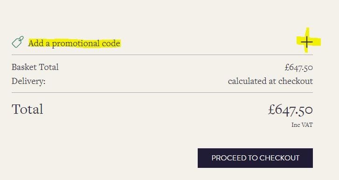The image size is (339, 180).
Task: Open the 'Add a promotional code' link
Action: (74, 43)
